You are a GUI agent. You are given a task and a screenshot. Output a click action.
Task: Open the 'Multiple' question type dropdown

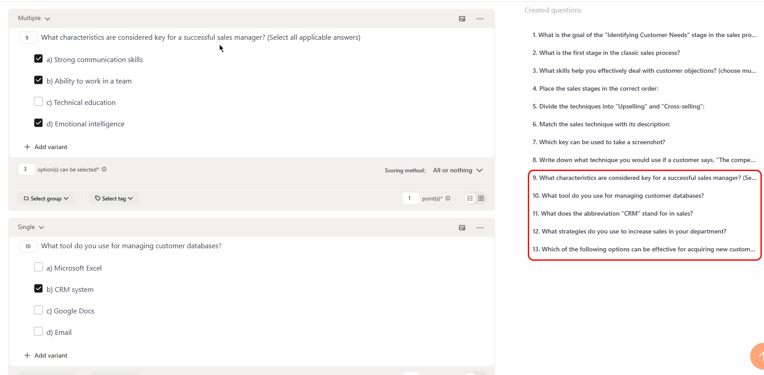click(x=34, y=18)
